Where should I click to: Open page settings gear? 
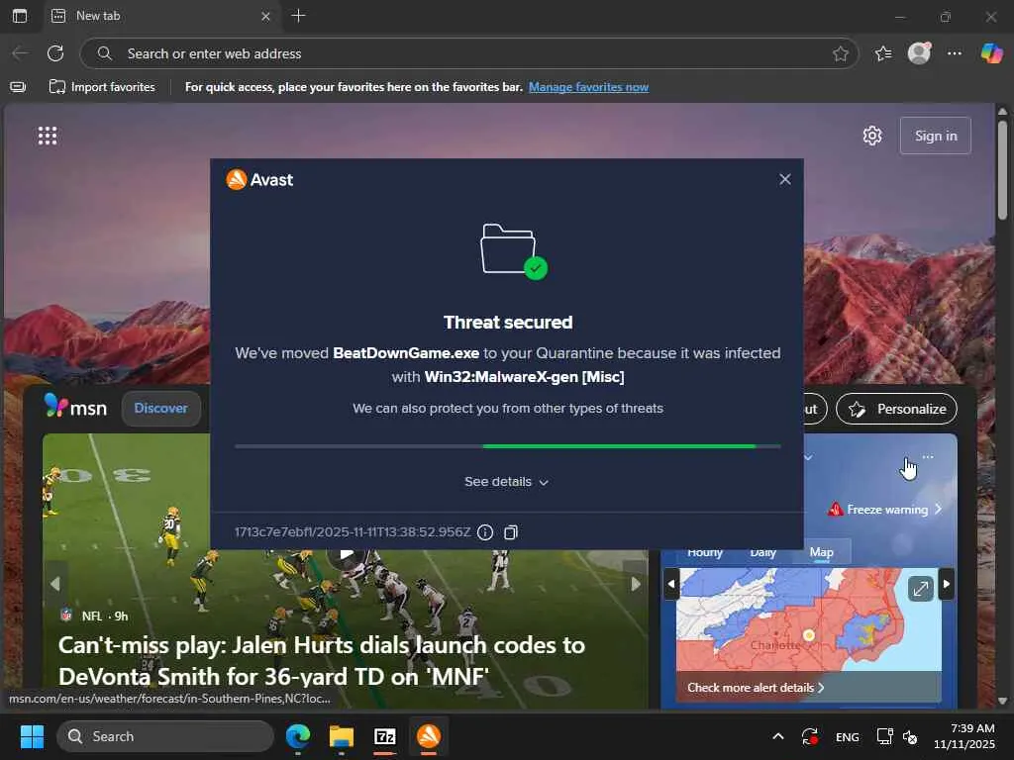click(x=871, y=136)
